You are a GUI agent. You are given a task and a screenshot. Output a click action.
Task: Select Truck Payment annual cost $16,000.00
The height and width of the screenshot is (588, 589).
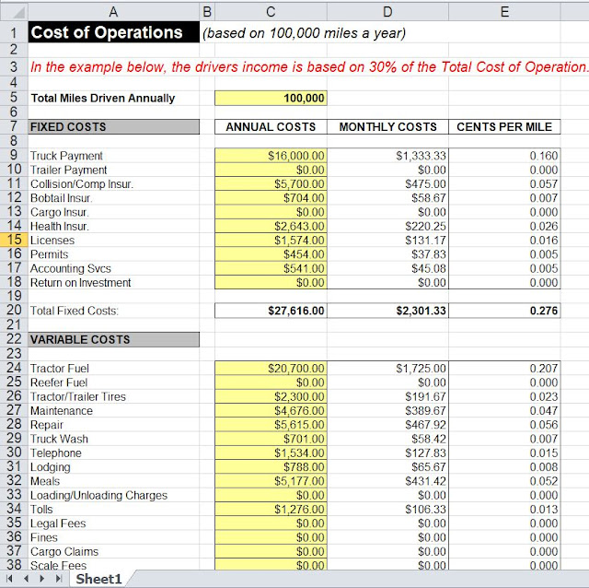(271, 156)
